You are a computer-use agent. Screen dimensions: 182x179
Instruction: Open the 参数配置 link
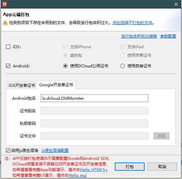coord(168,36)
